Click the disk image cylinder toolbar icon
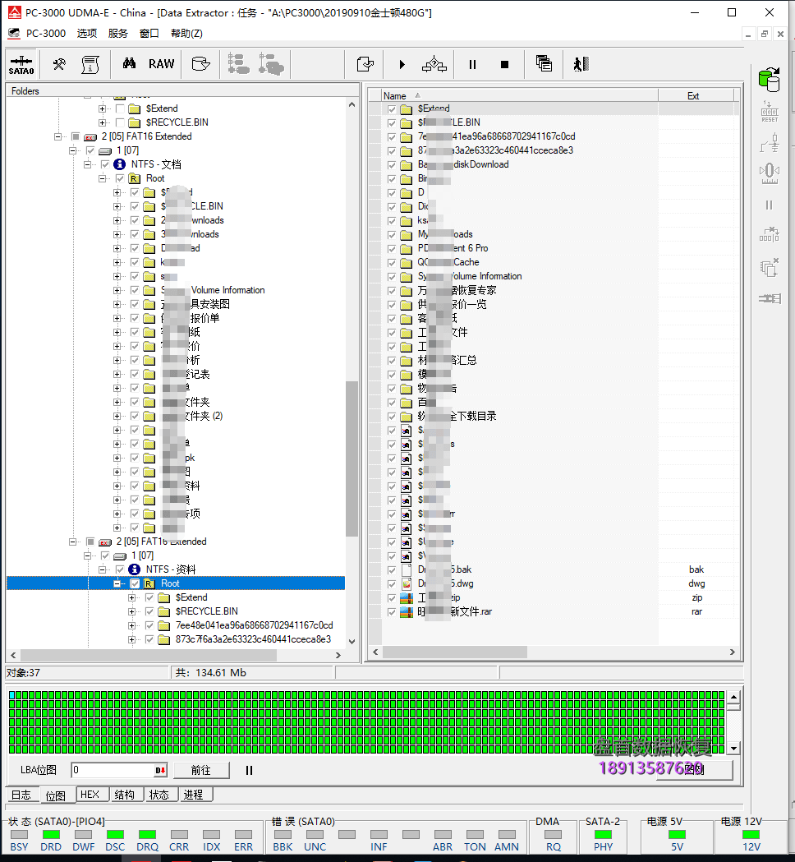This screenshot has width=795, height=862. (x=200, y=64)
